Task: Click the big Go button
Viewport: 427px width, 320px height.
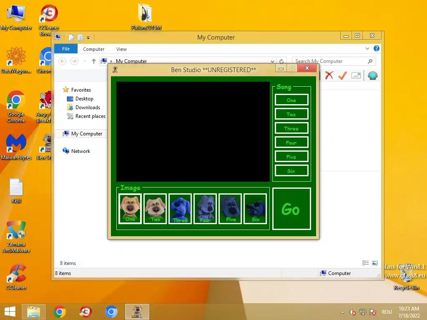Action: click(291, 209)
